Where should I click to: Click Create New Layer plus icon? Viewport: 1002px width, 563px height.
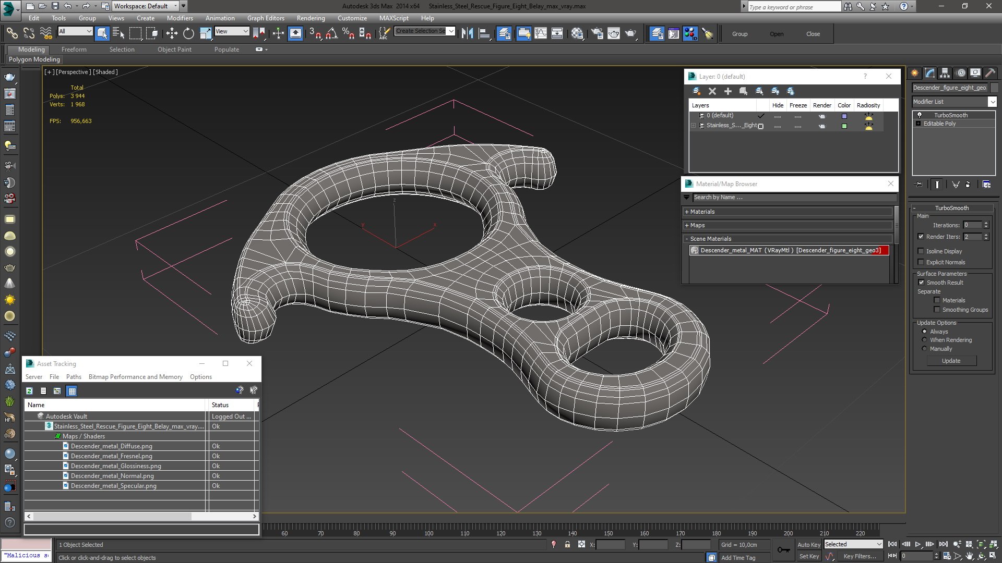click(728, 91)
